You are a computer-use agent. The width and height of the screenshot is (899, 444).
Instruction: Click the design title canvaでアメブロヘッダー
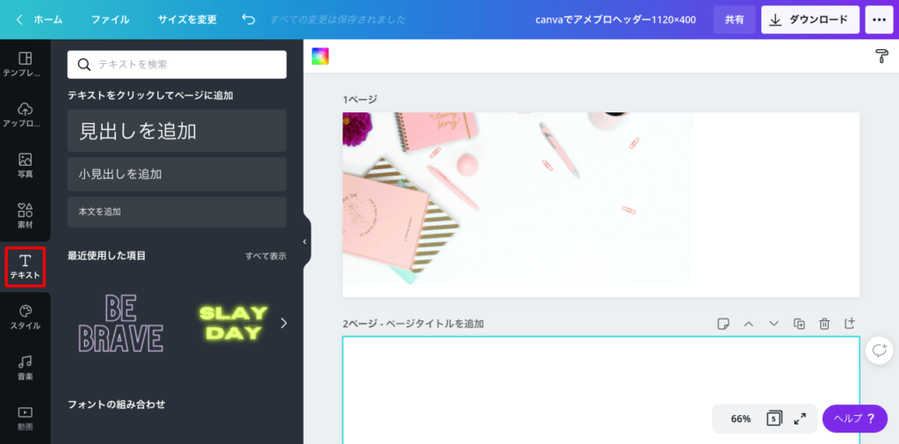click(x=615, y=19)
